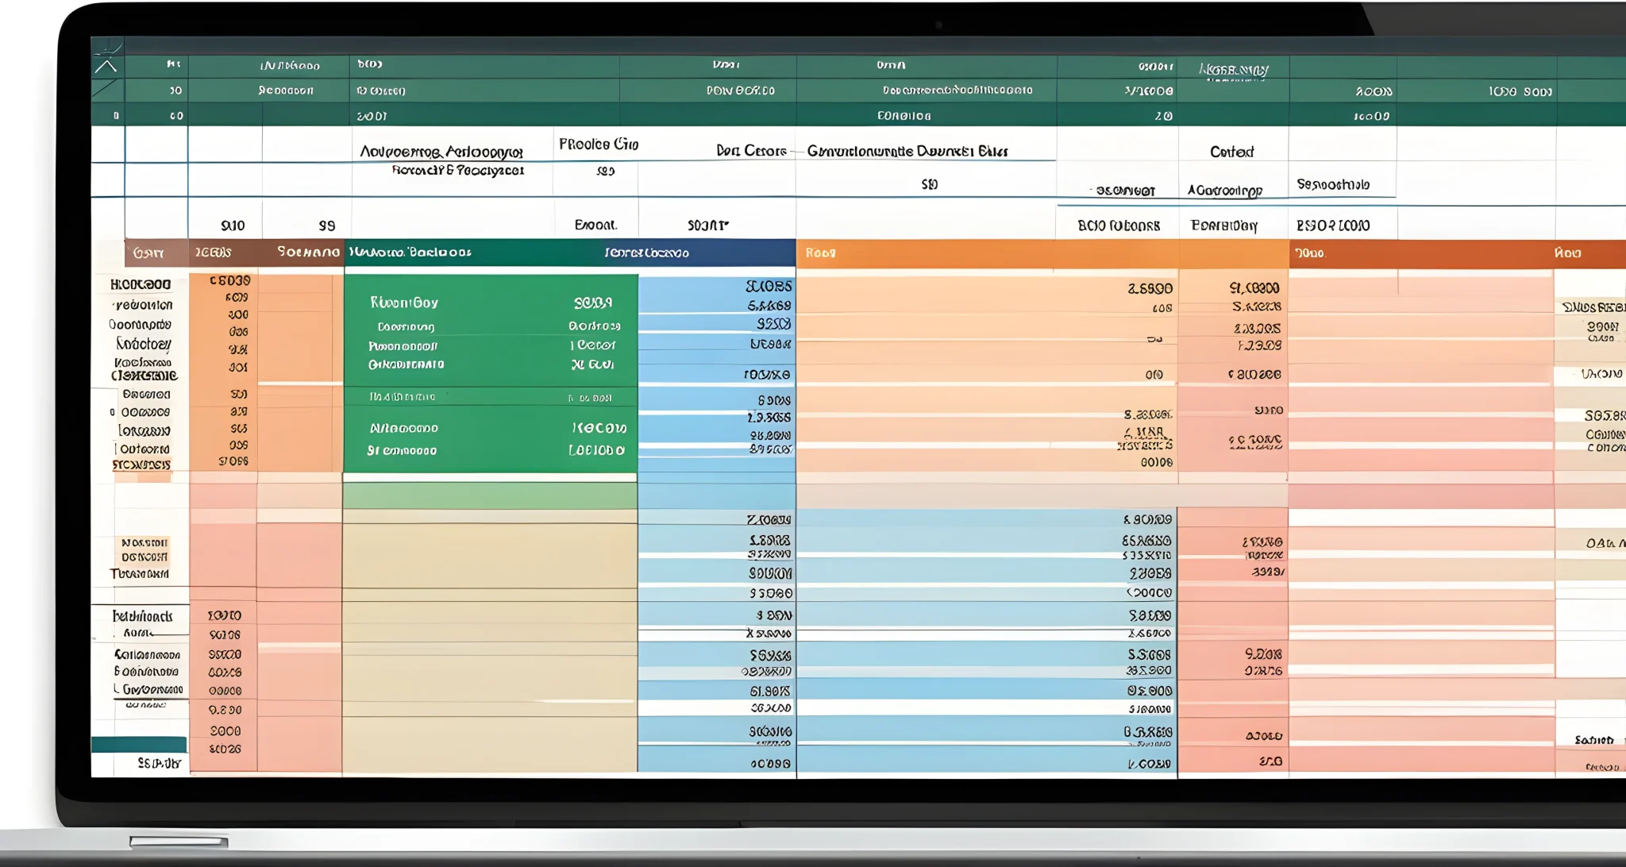The height and width of the screenshot is (867, 1626).
Task: Click the "Nitaoooo" row in the green block
Action: [x=491, y=428]
